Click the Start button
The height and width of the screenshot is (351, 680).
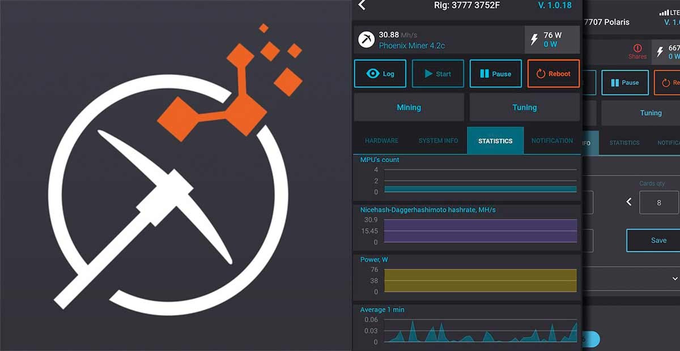[438, 74]
